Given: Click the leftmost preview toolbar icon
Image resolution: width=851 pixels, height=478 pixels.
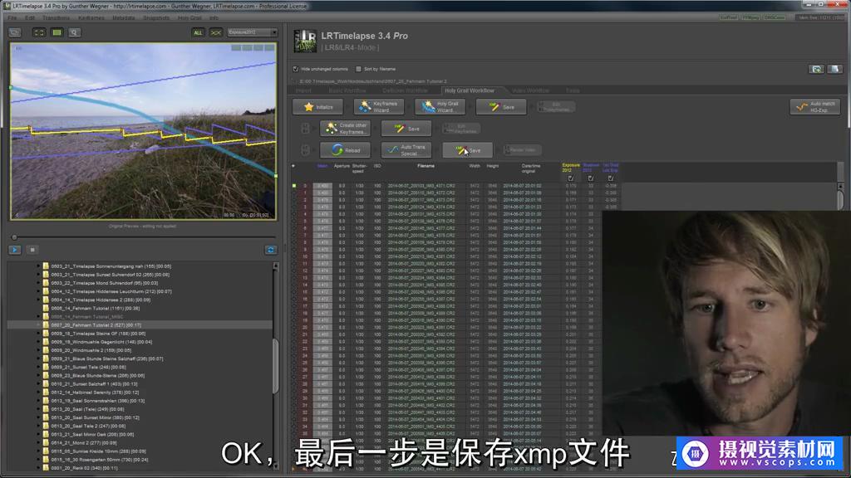Looking at the screenshot, I should pos(15,32).
